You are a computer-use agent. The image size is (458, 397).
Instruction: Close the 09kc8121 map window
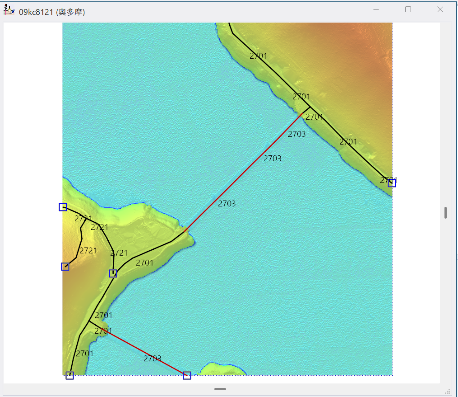[x=440, y=9]
